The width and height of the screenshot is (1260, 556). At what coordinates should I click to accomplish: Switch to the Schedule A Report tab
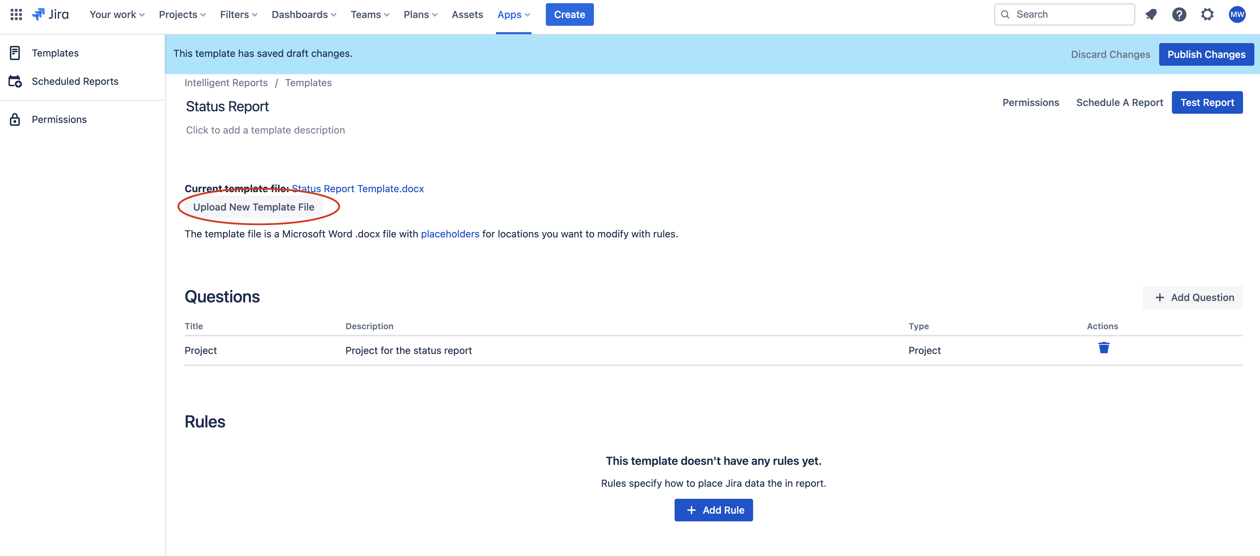pyautogui.click(x=1120, y=102)
